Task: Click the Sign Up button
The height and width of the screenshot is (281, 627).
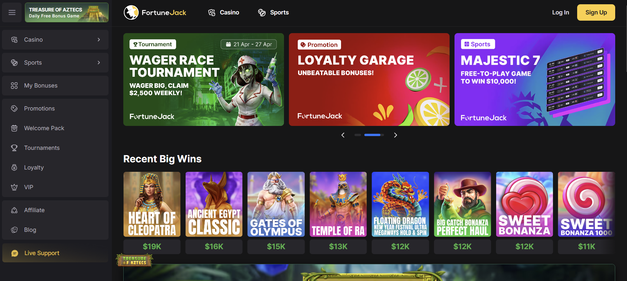Action: click(x=596, y=12)
